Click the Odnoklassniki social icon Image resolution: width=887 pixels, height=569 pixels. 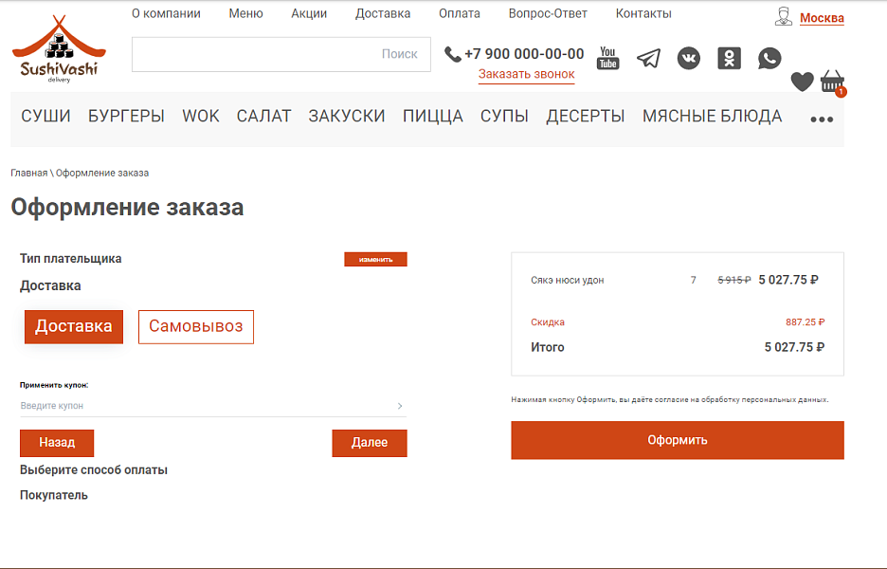(x=728, y=58)
